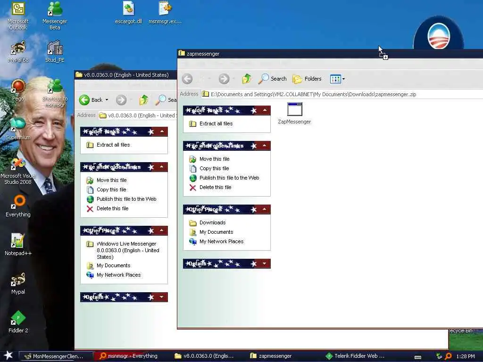Screen dimensions: 483x362
Task: Switch to zapmessenger taskbar button
Action: 282,356
